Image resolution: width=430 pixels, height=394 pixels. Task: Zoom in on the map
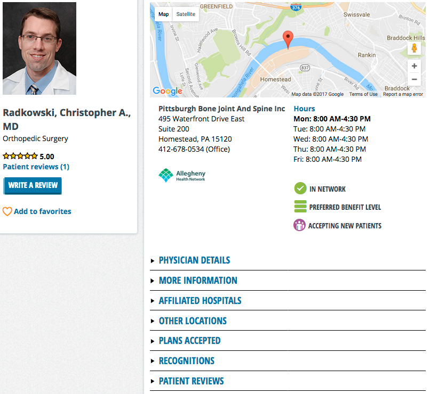tap(414, 66)
